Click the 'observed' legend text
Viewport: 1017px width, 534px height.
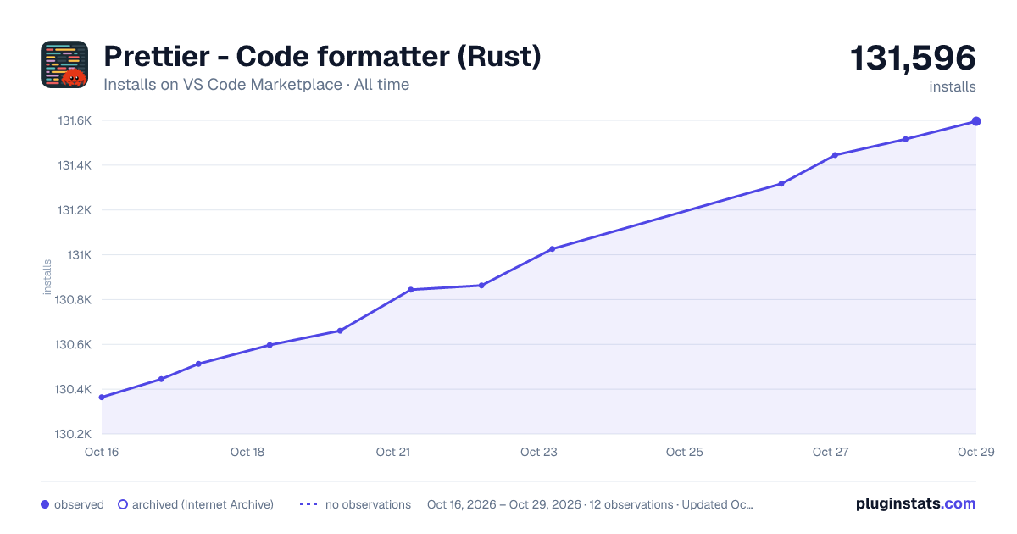click(x=79, y=504)
